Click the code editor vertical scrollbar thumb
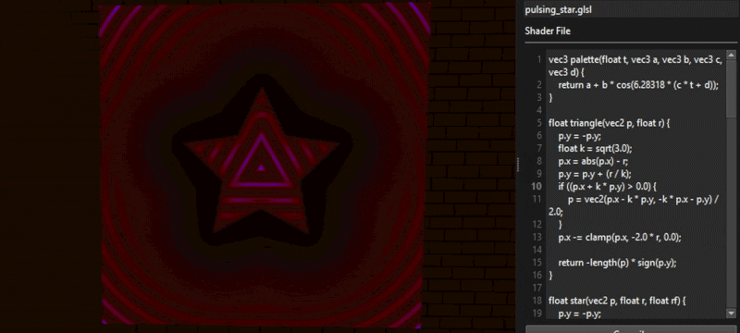 click(x=732, y=89)
